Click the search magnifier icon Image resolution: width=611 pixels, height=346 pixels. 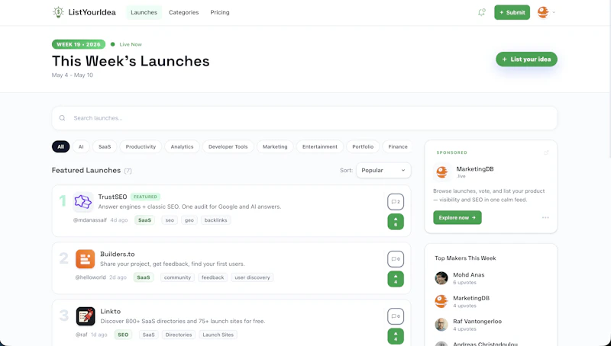coord(62,118)
